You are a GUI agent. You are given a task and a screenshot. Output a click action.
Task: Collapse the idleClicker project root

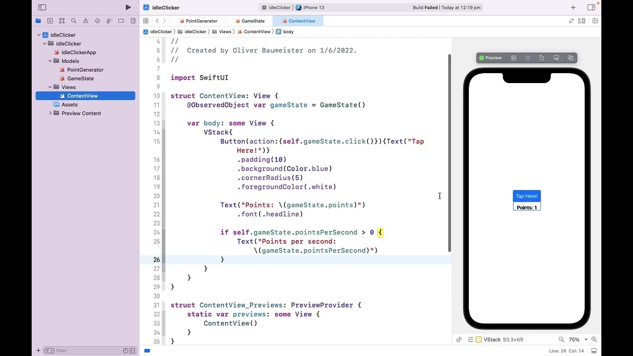[x=39, y=35]
